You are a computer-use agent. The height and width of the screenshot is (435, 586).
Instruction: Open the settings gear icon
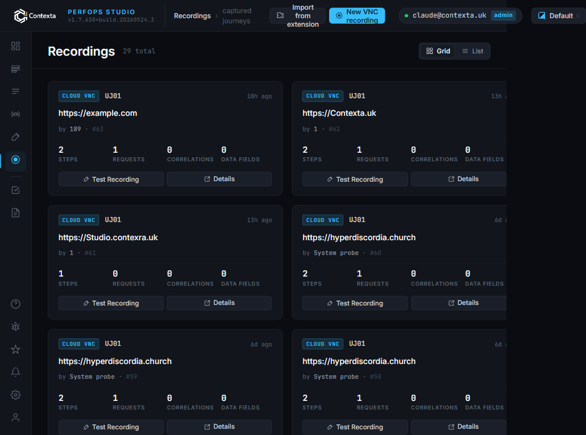pos(15,395)
